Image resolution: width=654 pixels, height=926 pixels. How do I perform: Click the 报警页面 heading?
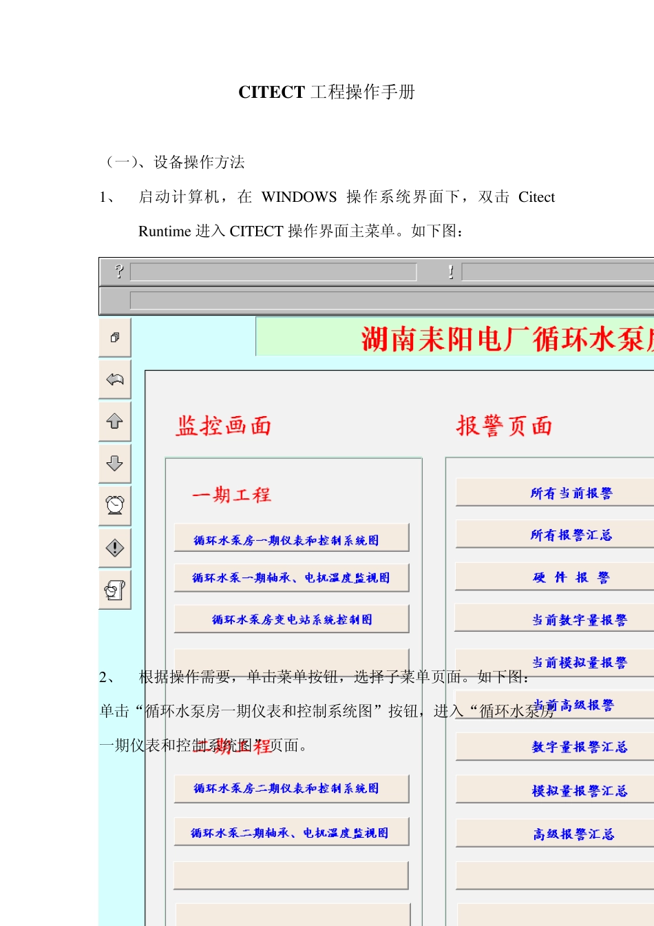pyautogui.click(x=505, y=426)
